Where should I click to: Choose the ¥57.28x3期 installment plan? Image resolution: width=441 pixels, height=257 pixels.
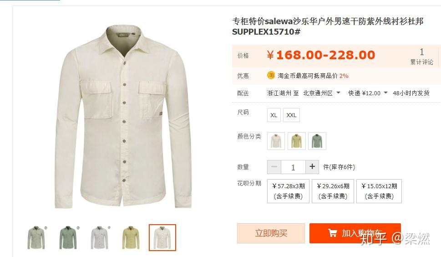pyautogui.click(x=288, y=191)
